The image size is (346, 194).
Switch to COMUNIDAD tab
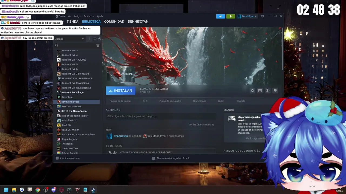coord(114,22)
